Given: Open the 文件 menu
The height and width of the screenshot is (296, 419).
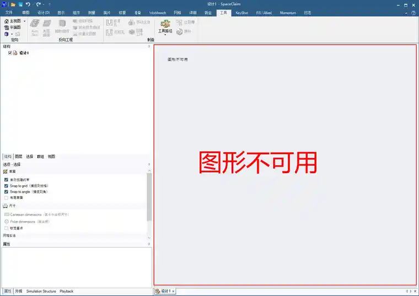Looking at the screenshot, I should pyautogui.click(x=9, y=13).
